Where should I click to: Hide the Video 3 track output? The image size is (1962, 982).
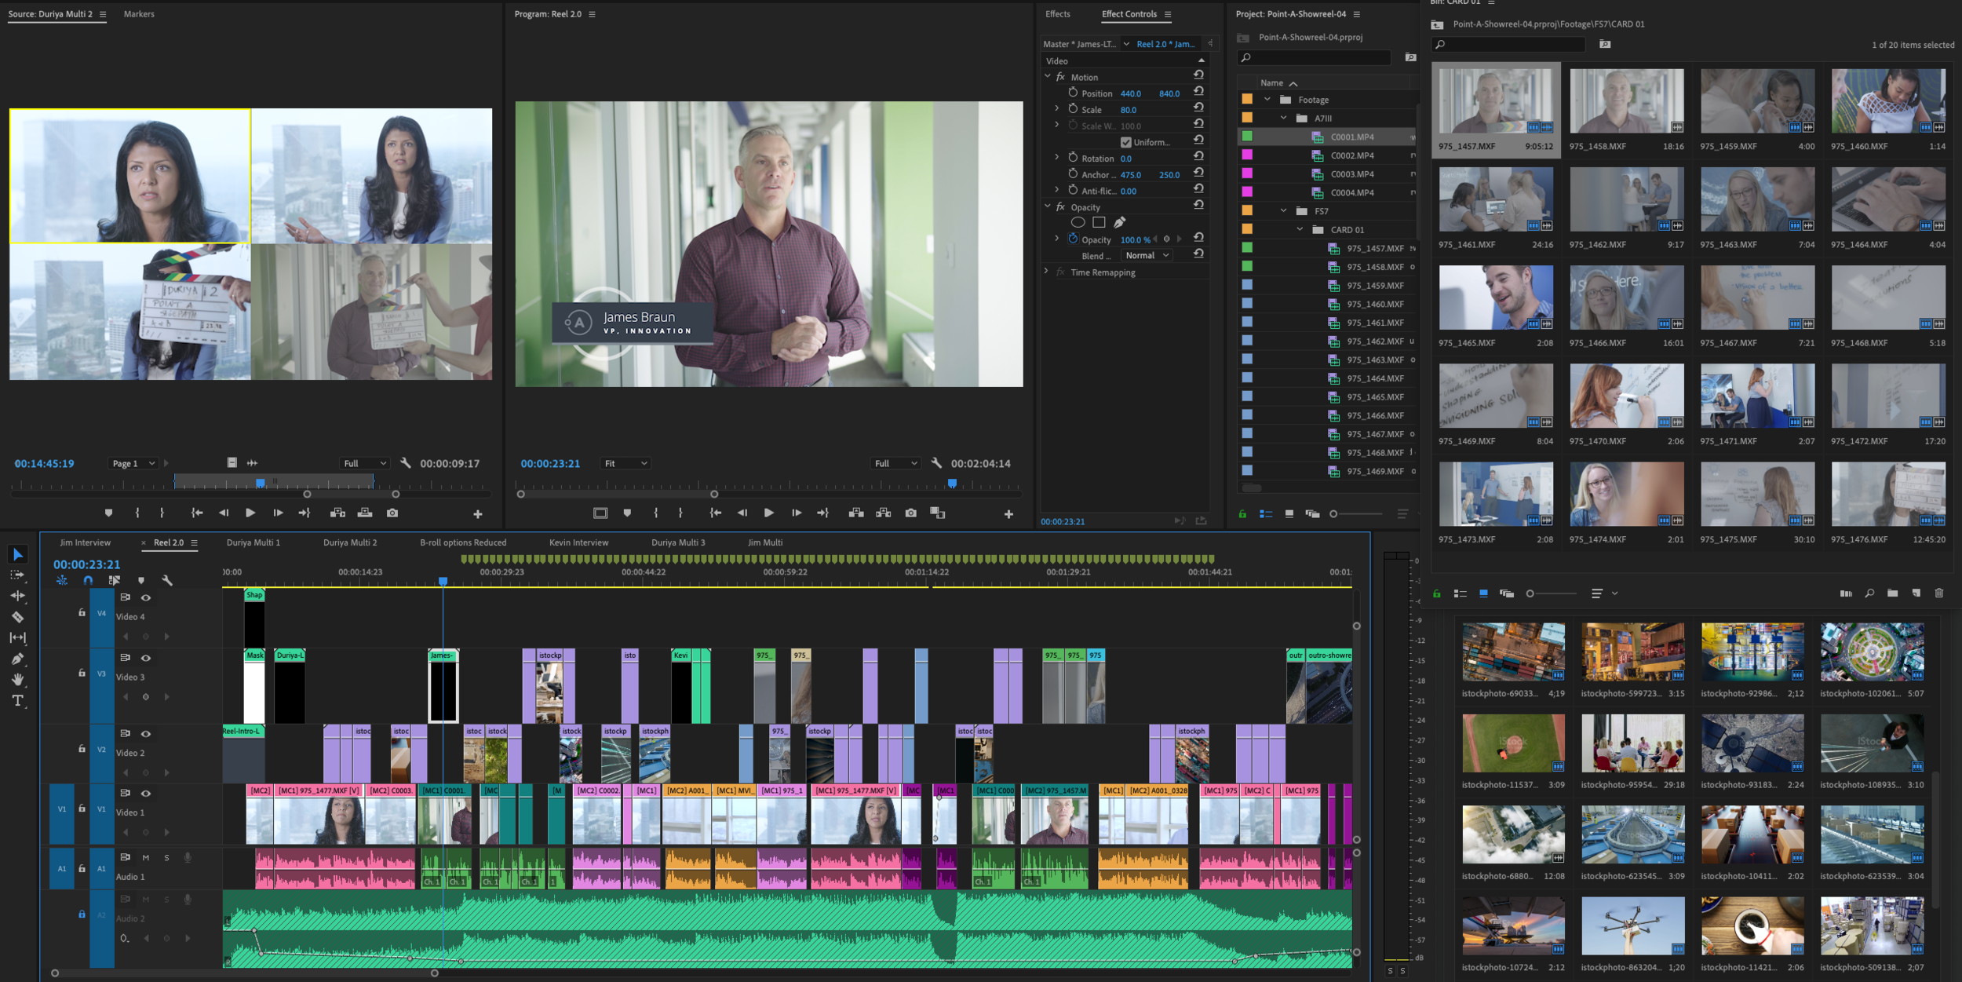[x=146, y=658]
